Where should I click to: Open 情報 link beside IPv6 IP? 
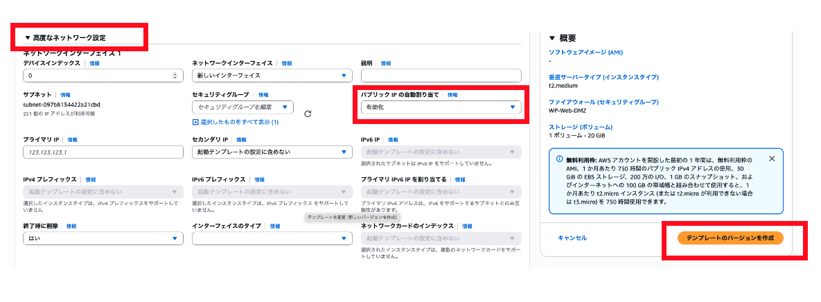[393, 140]
